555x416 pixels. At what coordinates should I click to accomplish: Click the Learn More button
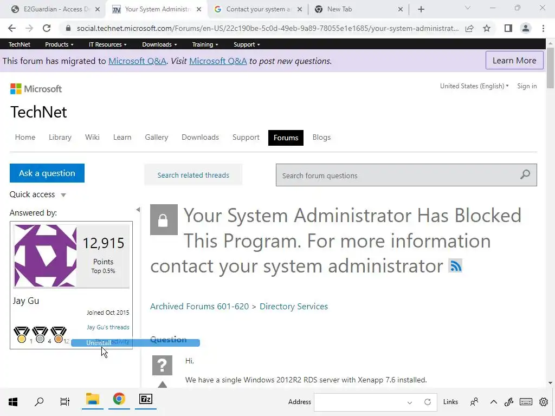514,61
